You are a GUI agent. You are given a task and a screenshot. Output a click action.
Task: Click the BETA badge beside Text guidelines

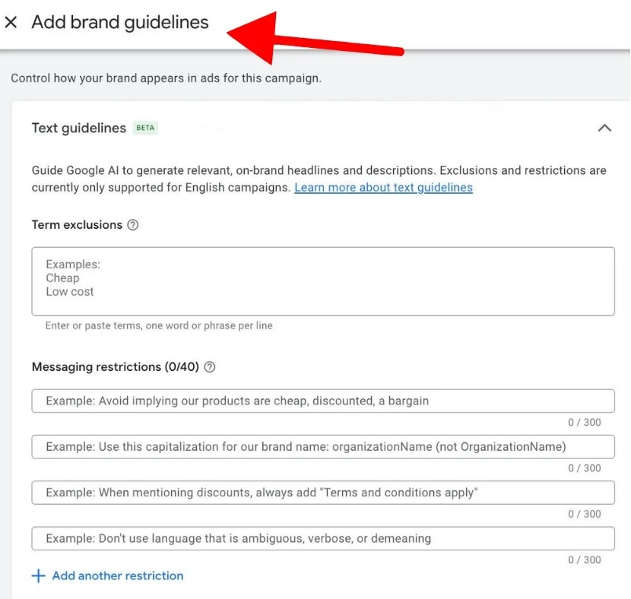145,128
